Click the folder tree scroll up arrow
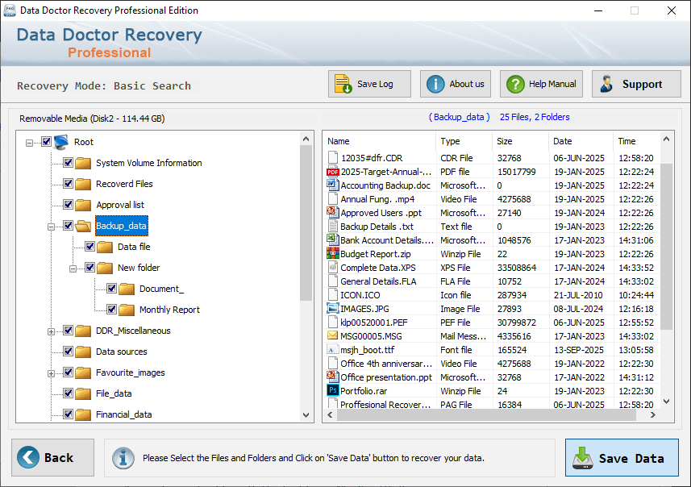Image resolution: width=691 pixels, height=487 pixels. click(x=306, y=139)
